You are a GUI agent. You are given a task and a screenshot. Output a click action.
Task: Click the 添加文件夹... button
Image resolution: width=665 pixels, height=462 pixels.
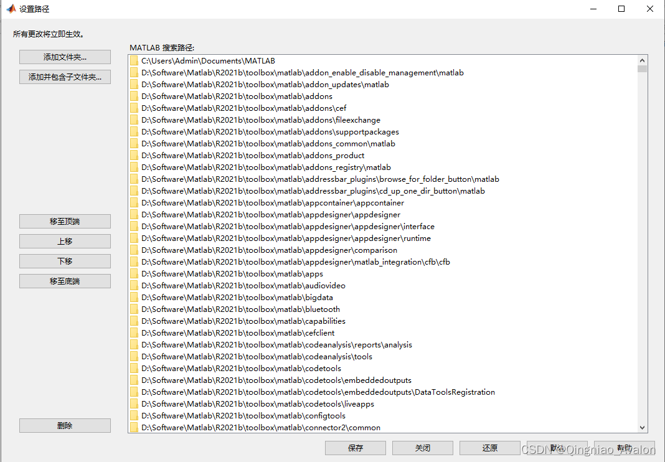point(65,57)
